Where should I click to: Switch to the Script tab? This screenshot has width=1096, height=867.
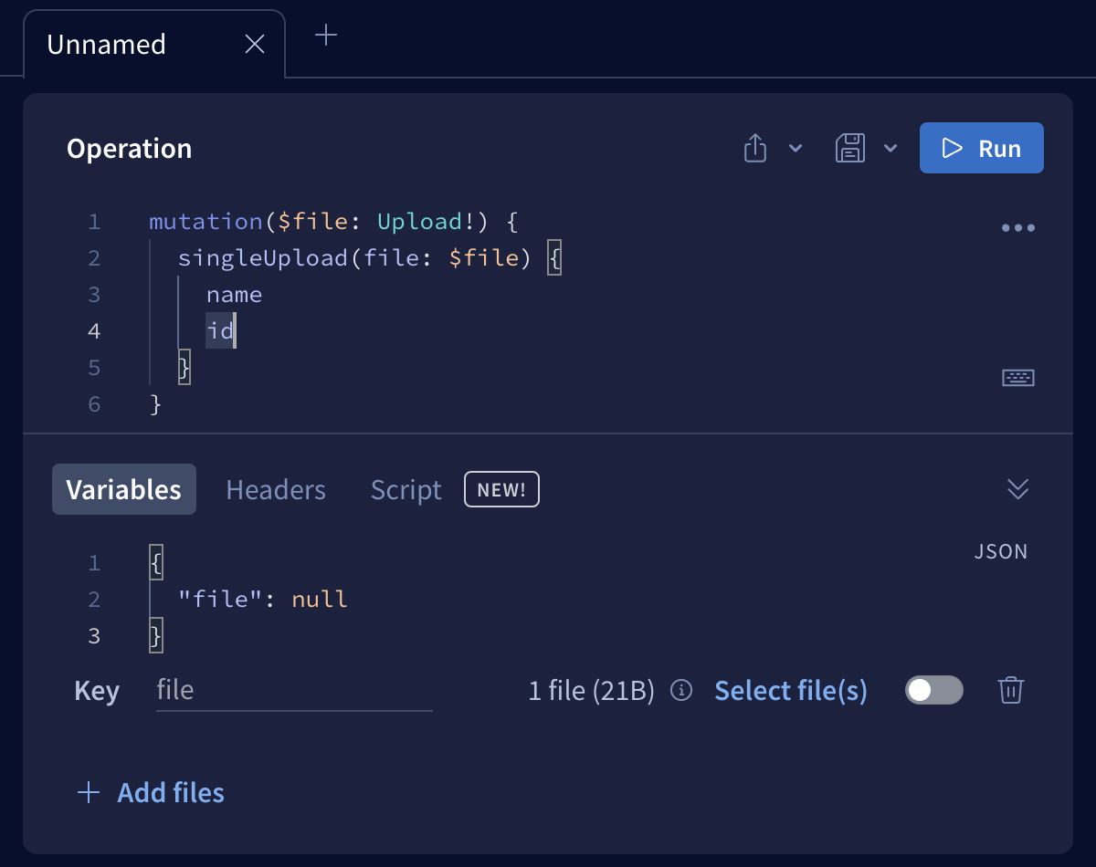click(406, 490)
